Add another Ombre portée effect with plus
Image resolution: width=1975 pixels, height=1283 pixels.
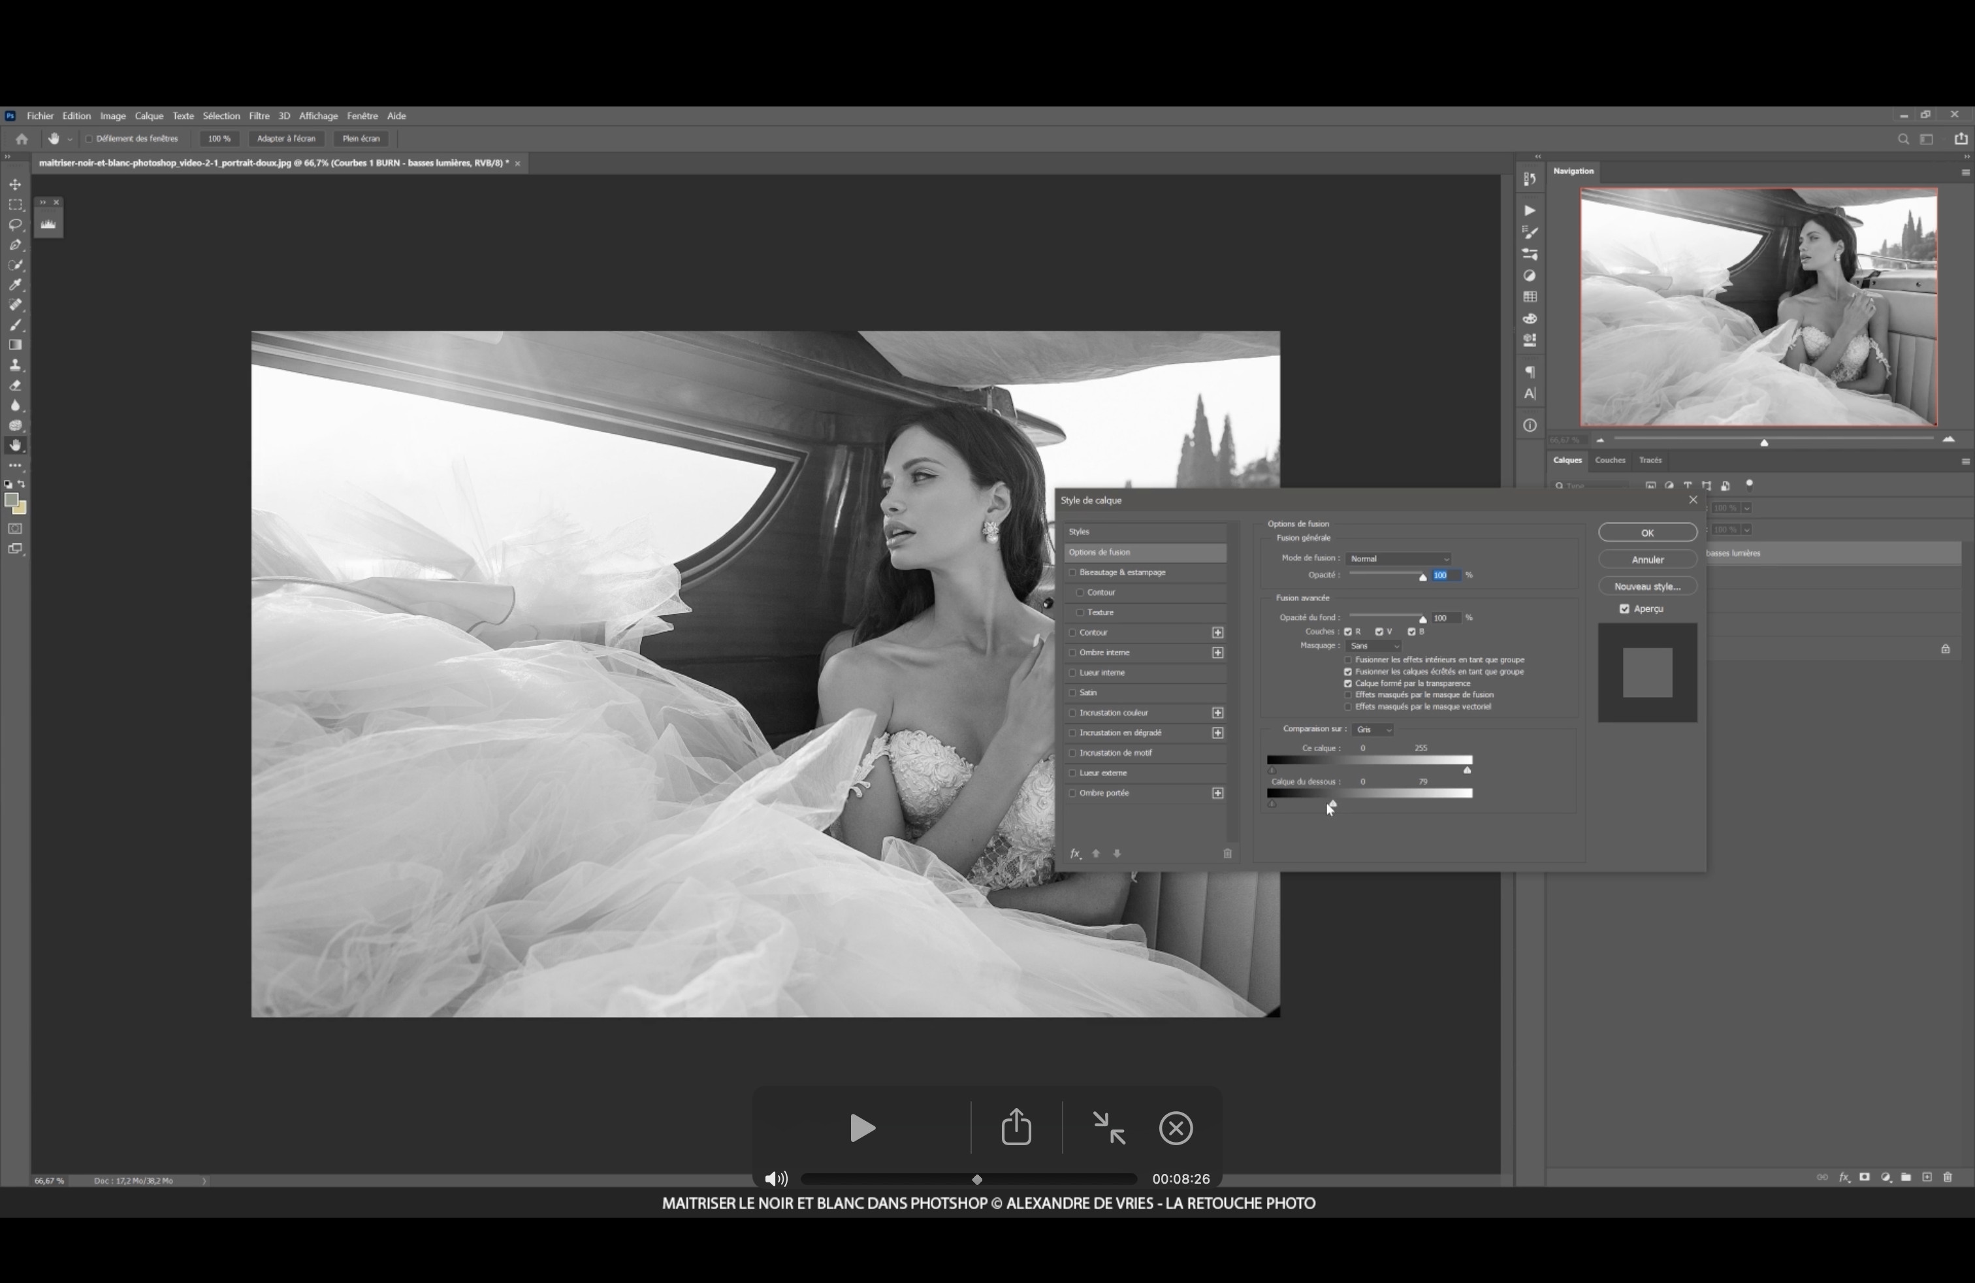(x=1217, y=793)
